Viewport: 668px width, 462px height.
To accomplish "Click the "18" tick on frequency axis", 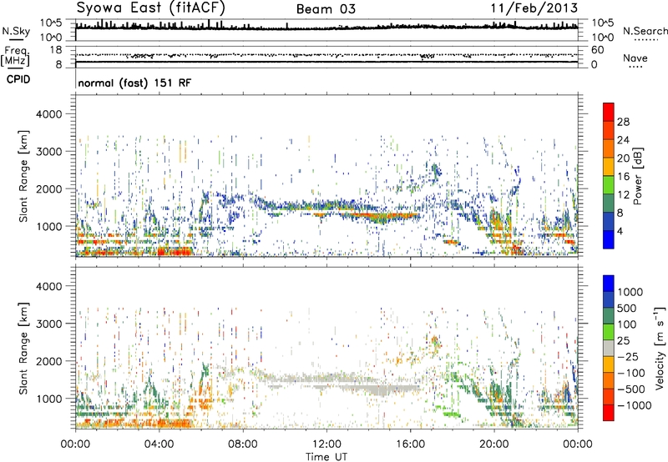I will [55, 50].
